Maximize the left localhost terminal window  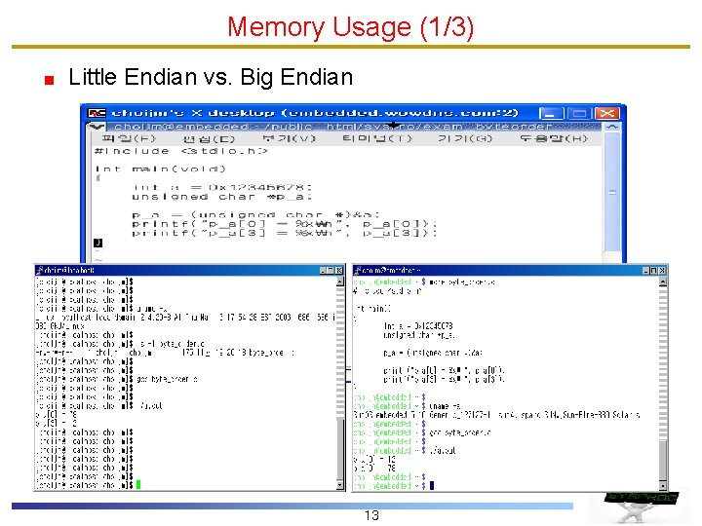tap(331, 270)
